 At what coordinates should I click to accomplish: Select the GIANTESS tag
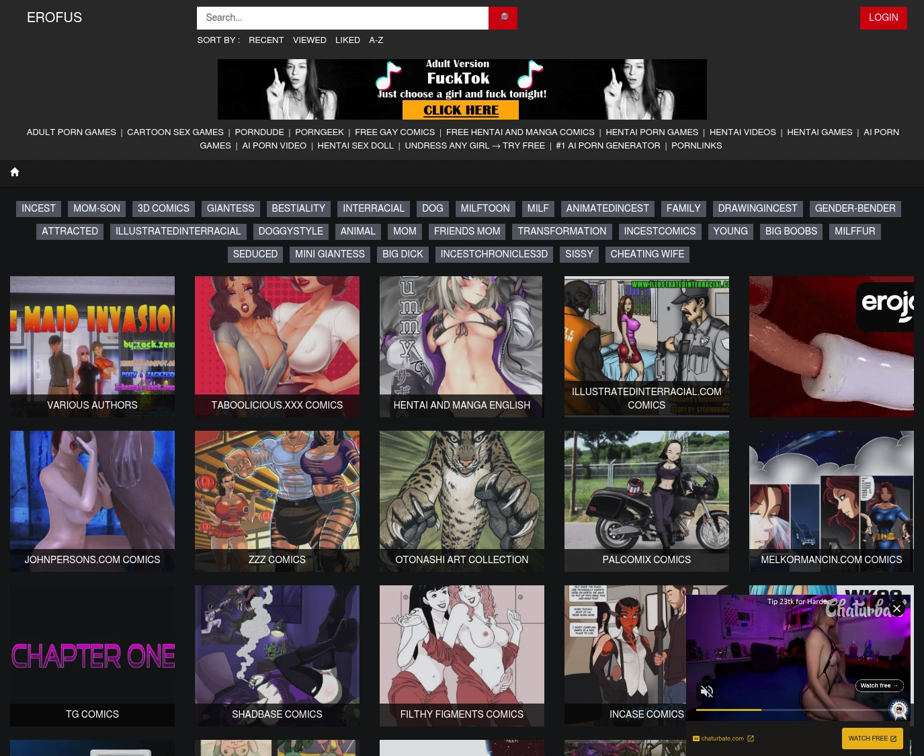[x=230, y=209]
